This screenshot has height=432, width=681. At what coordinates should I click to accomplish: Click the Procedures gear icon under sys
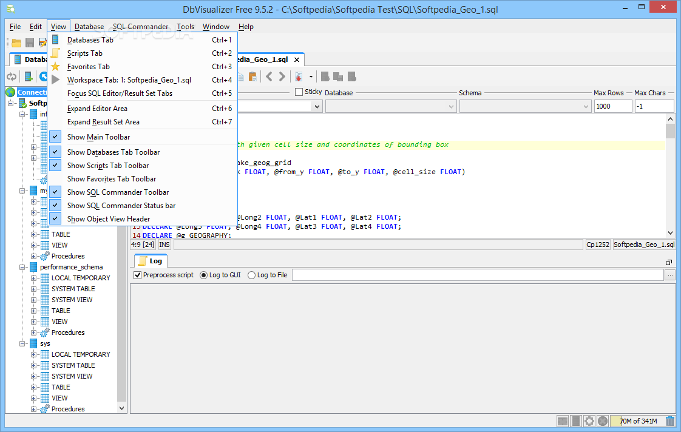click(45, 409)
